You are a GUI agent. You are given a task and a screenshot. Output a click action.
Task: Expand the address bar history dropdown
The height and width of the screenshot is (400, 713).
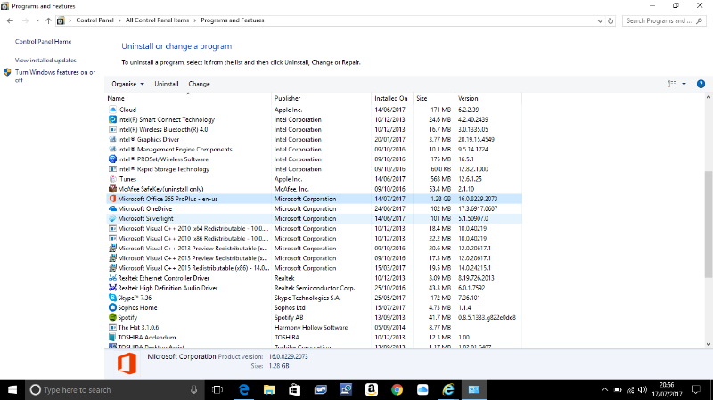point(600,20)
